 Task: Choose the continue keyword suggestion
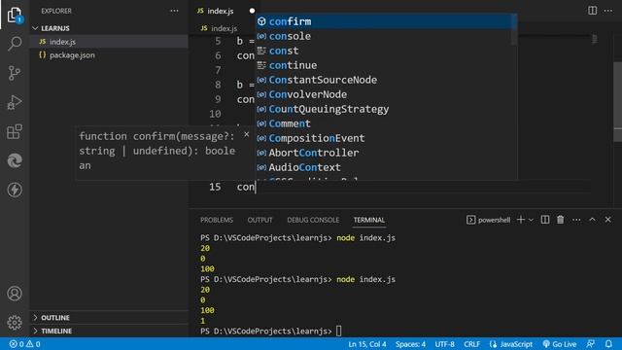(384, 65)
